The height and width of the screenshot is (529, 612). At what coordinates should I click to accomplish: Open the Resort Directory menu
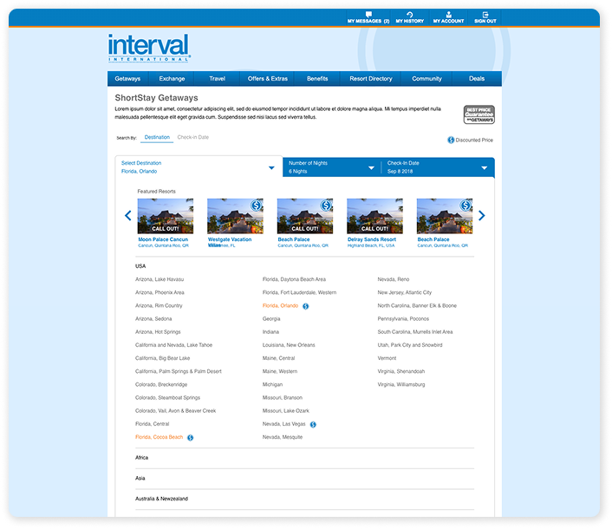(370, 79)
